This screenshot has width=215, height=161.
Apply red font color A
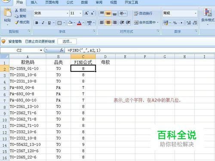pos(79,23)
